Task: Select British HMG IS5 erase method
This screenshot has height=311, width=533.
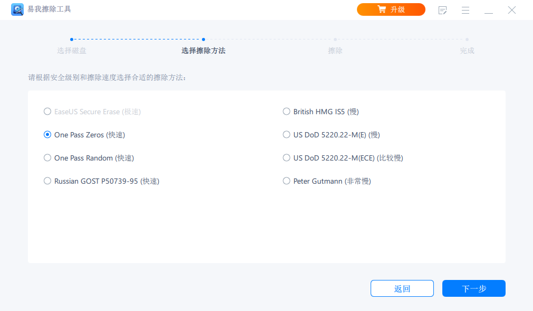Action: point(287,112)
